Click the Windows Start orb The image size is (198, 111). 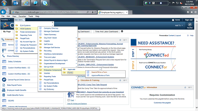tap(4, 3)
